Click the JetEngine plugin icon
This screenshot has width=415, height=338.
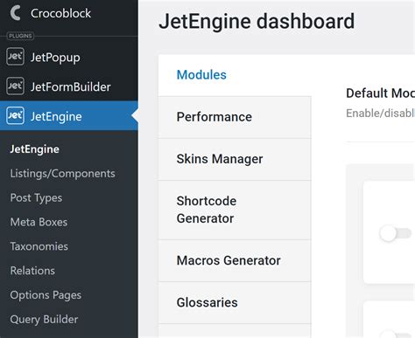[x=15, y=115]
